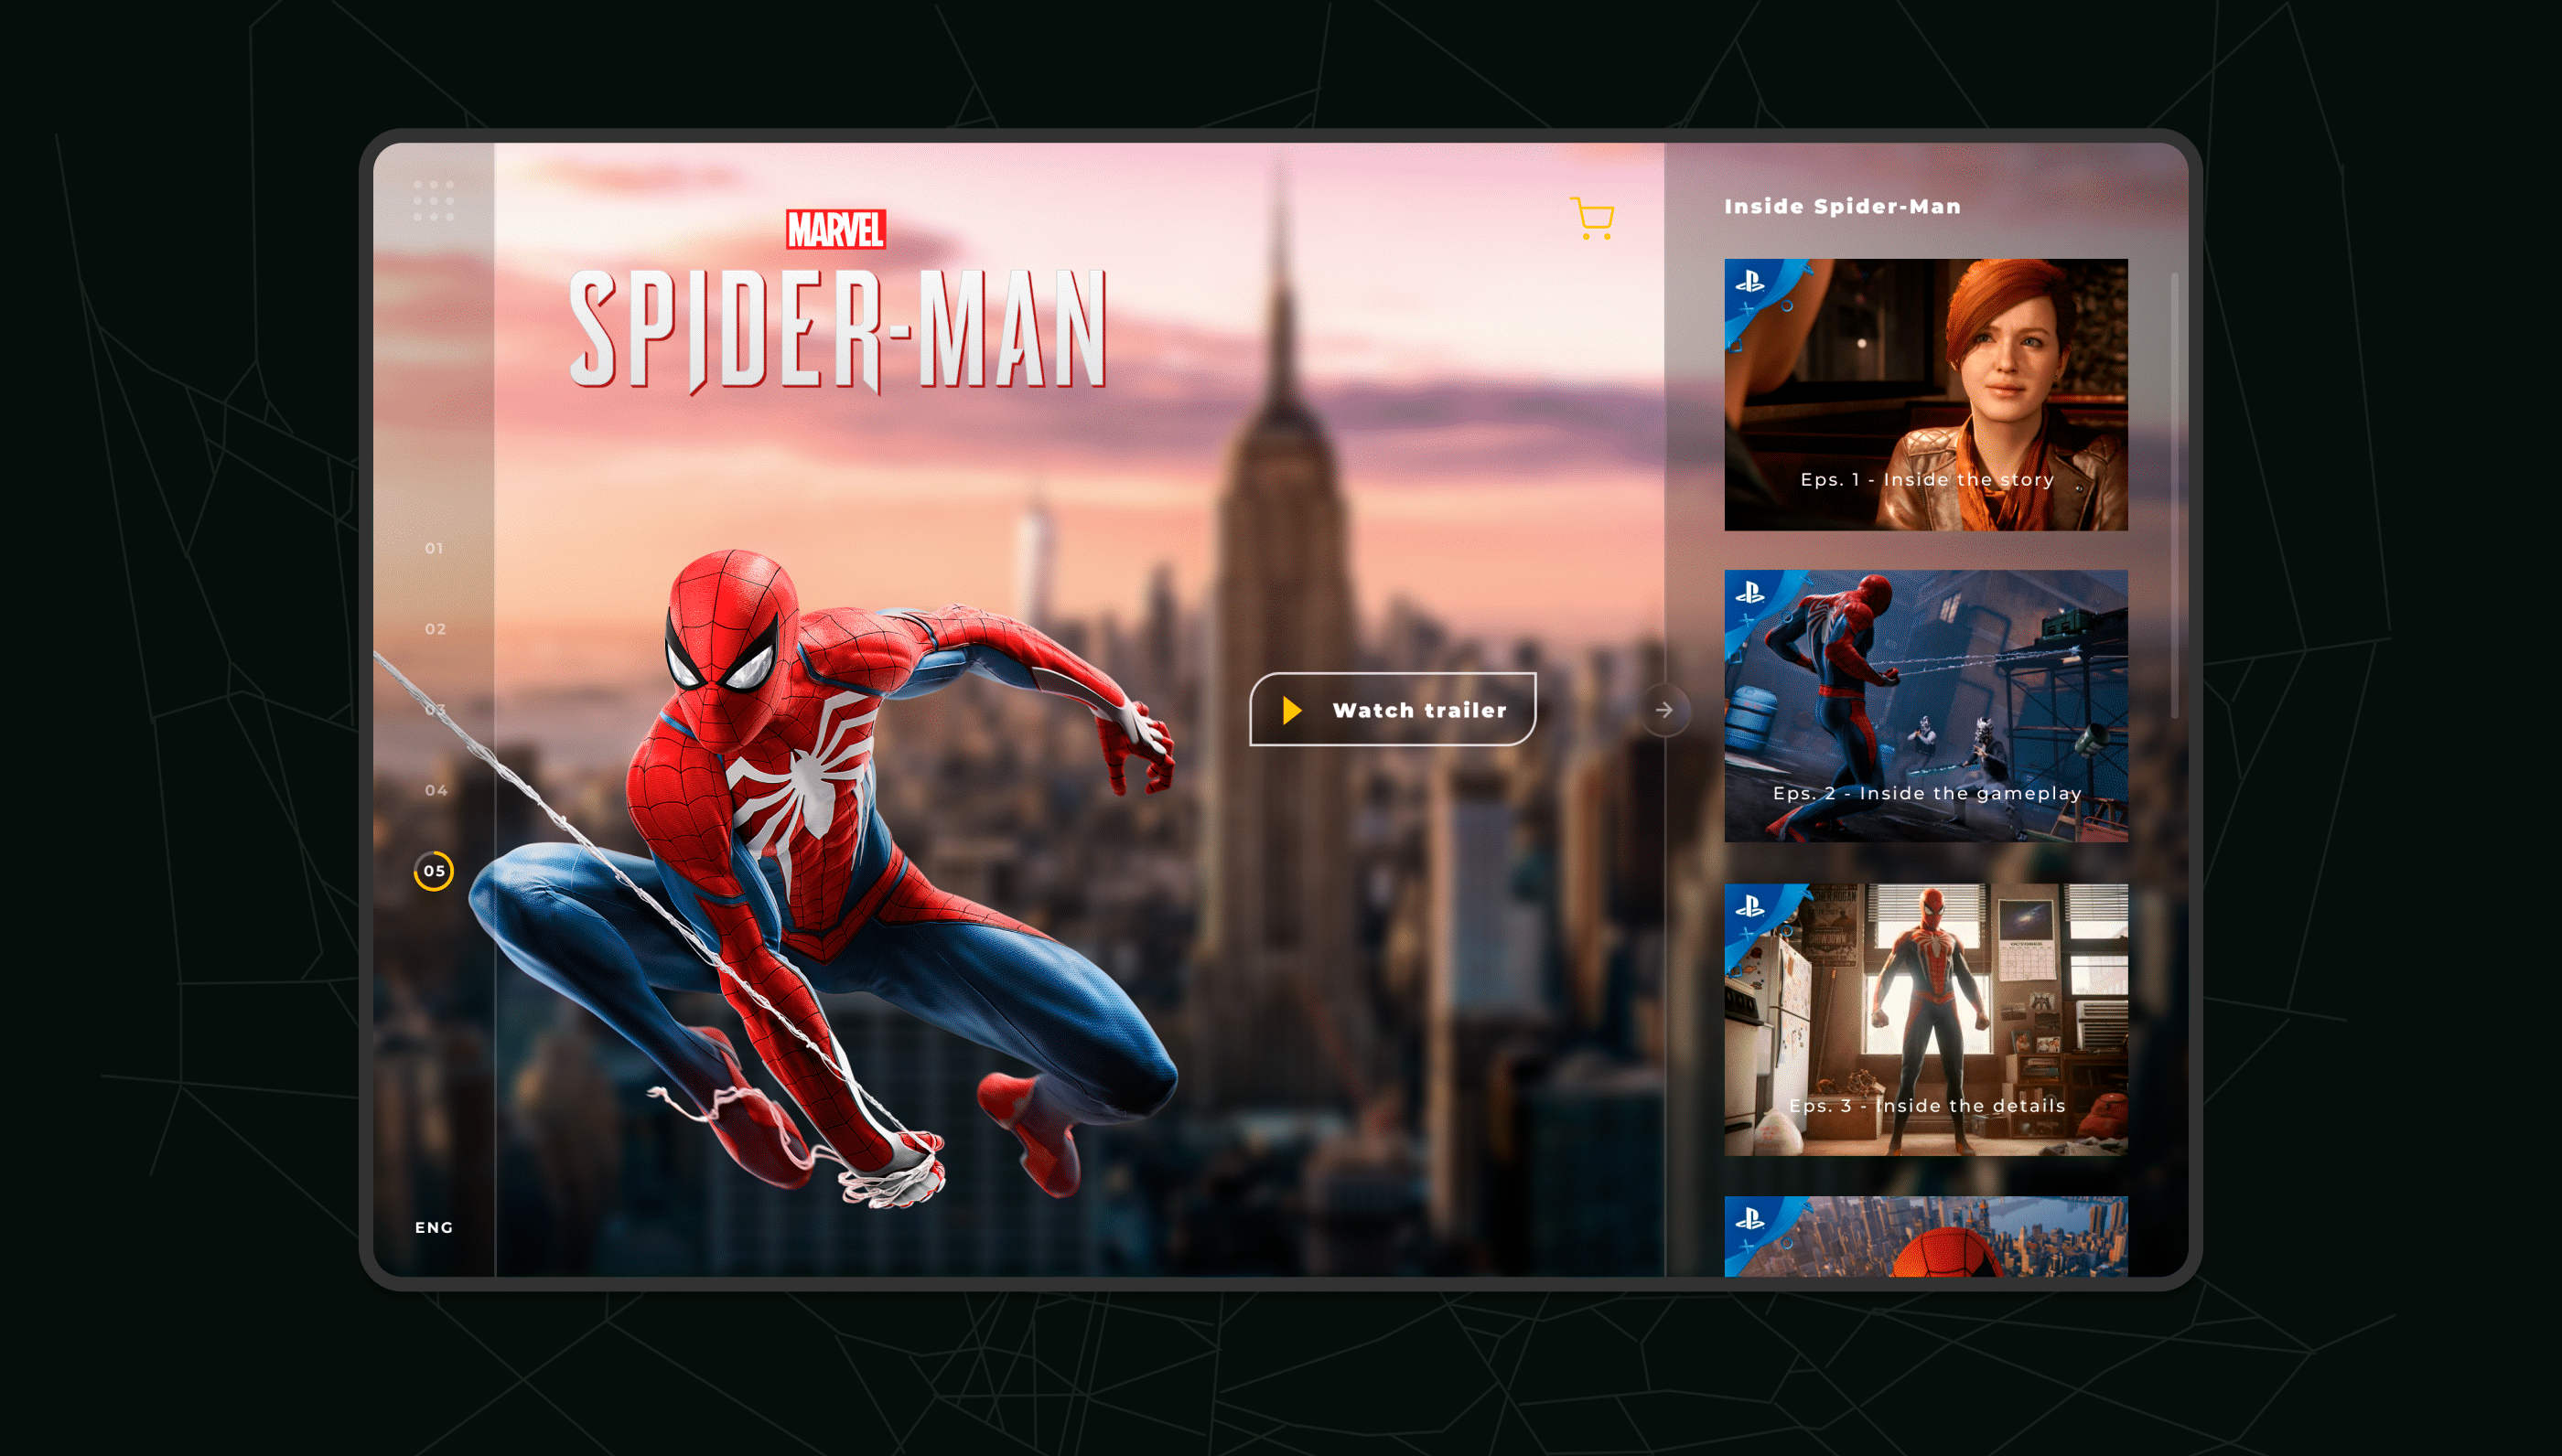
Task: Click the PlayStation logo on bottom thumbnail
Action: coord(1749,1219)
